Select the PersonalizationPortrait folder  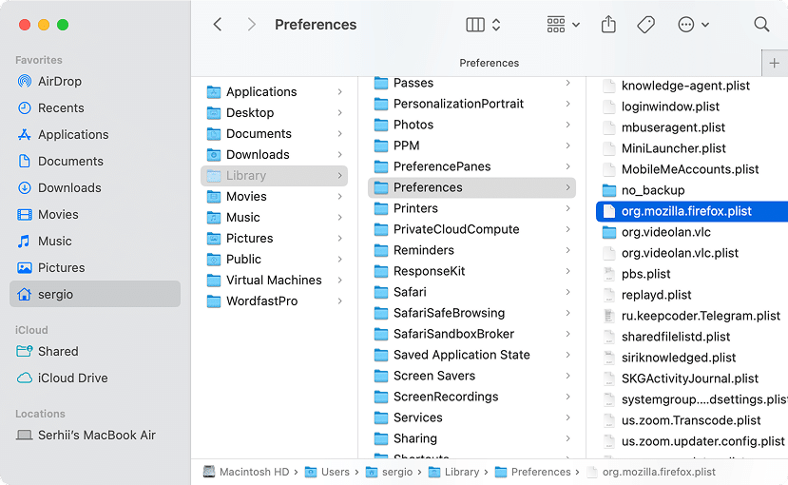click(x=471, y=104)
